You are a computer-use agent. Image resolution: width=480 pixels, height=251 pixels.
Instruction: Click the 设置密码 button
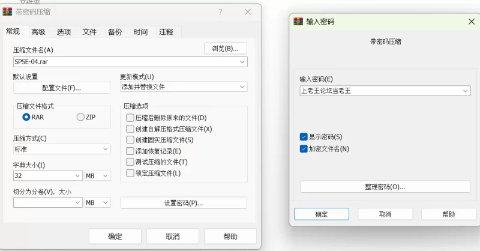[184, 203]
